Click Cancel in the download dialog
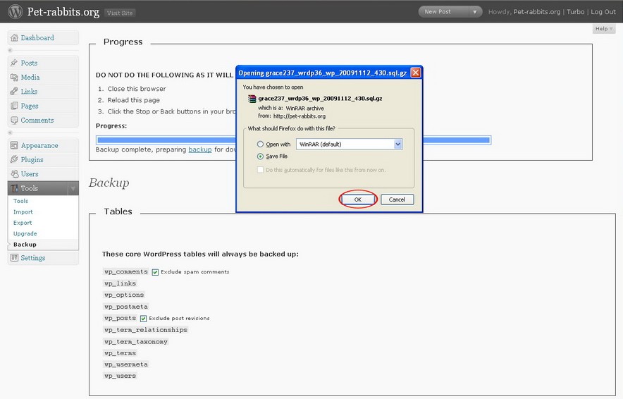Screen dimensions: 623x399 click(397, 199)
